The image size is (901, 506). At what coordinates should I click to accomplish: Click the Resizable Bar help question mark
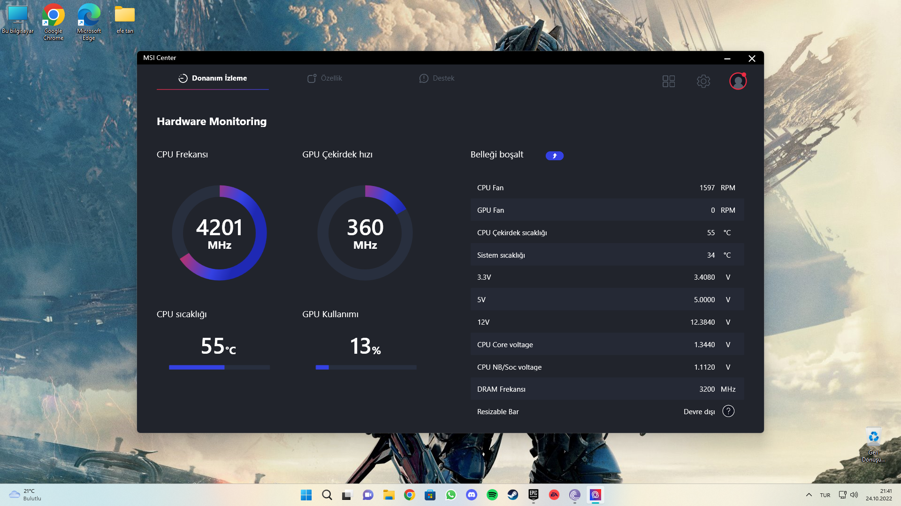click(x=728, y=411)
